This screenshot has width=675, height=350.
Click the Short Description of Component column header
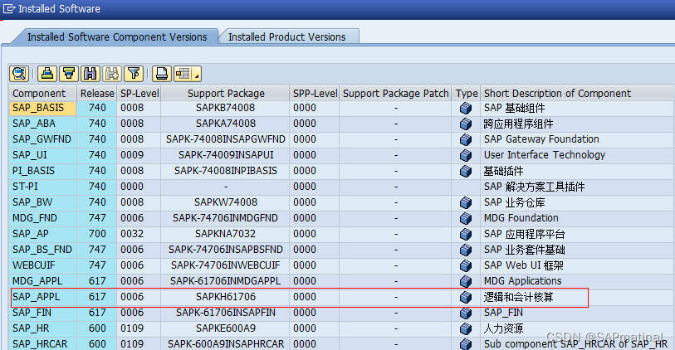point(577,93)
